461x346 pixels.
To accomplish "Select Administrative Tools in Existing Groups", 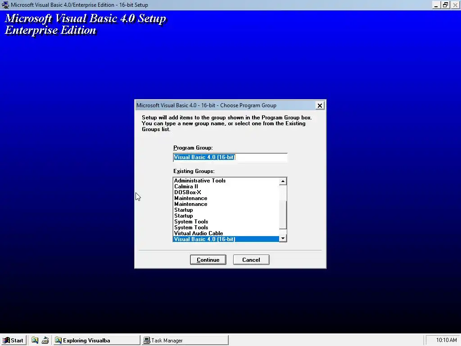I will (x=226, y=180).
